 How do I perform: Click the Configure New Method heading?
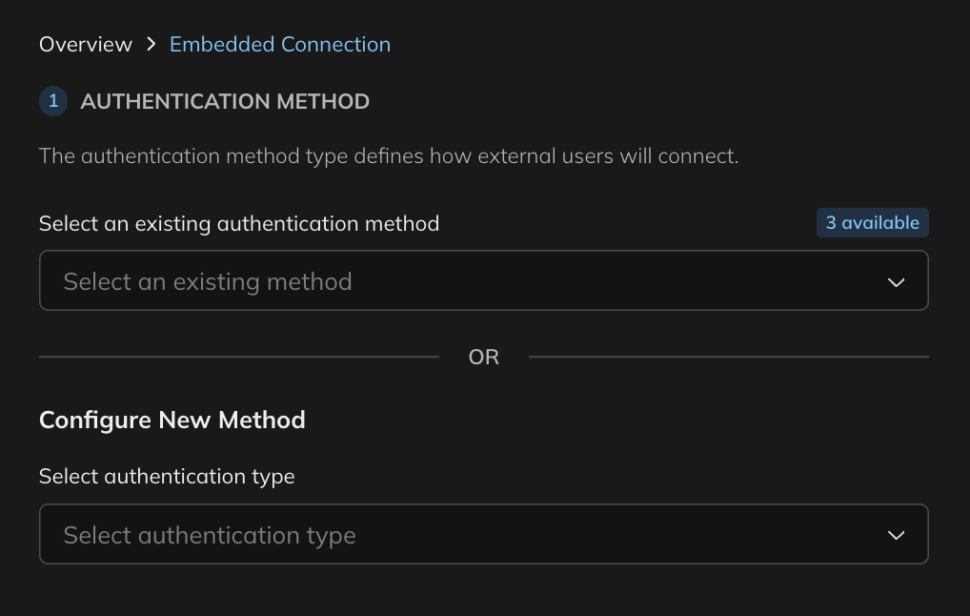(x=172, y=420)
